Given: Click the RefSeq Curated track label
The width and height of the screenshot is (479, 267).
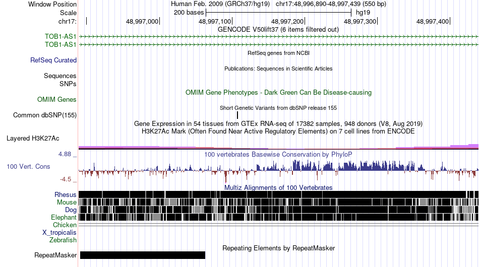Looking at the screenshot, I should (x=53, y=60).
